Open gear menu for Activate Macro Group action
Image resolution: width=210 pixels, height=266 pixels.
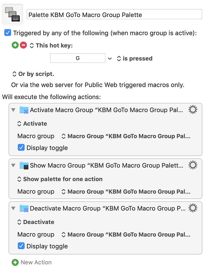click(x=193, y=110)
